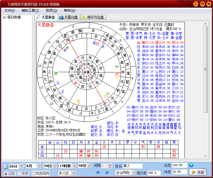Open the 文件(F) menu

(x=9, y=11)
